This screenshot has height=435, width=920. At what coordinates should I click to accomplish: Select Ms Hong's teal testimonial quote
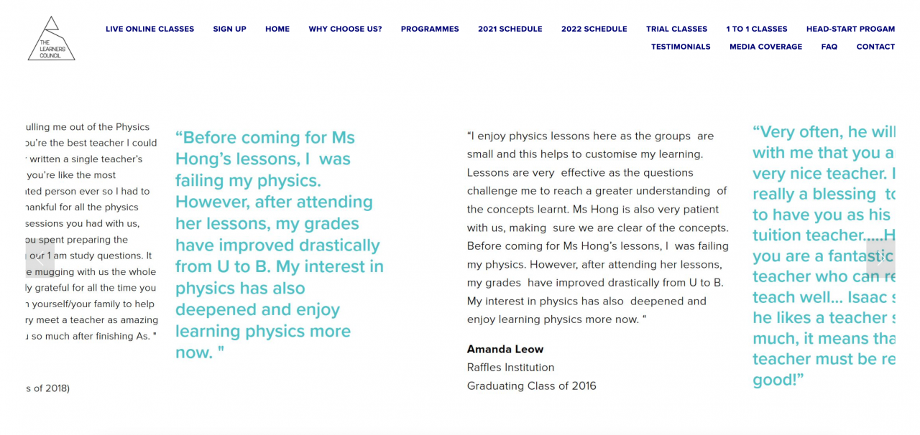click(279, 244)
